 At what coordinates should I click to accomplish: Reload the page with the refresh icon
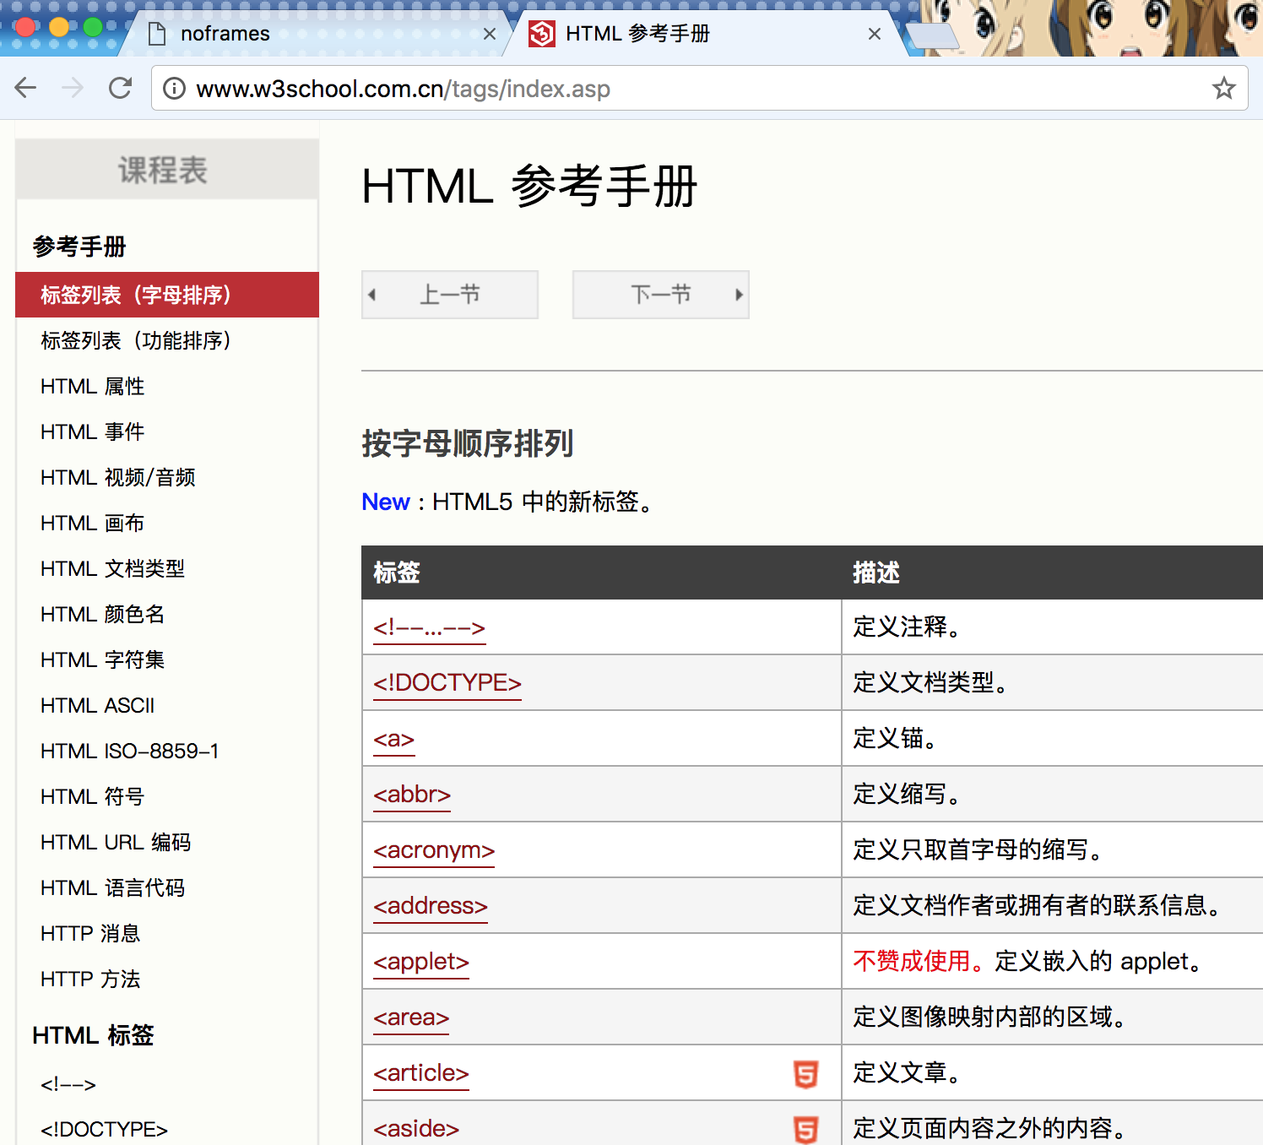[121, 88]
